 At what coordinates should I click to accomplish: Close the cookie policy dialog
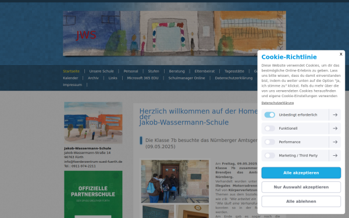click(x=341, y=54)
